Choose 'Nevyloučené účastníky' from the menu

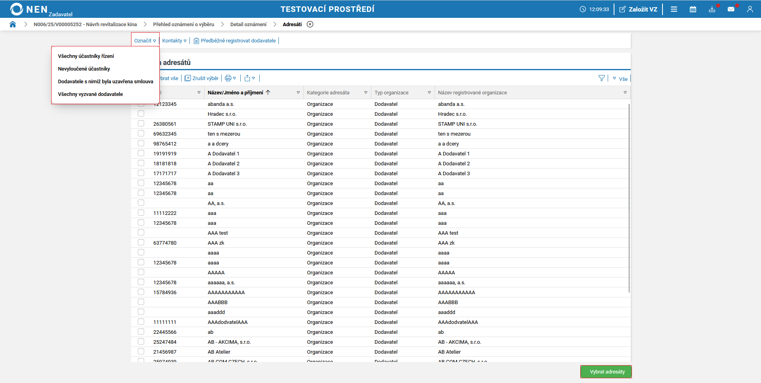[x=84, y=69]
